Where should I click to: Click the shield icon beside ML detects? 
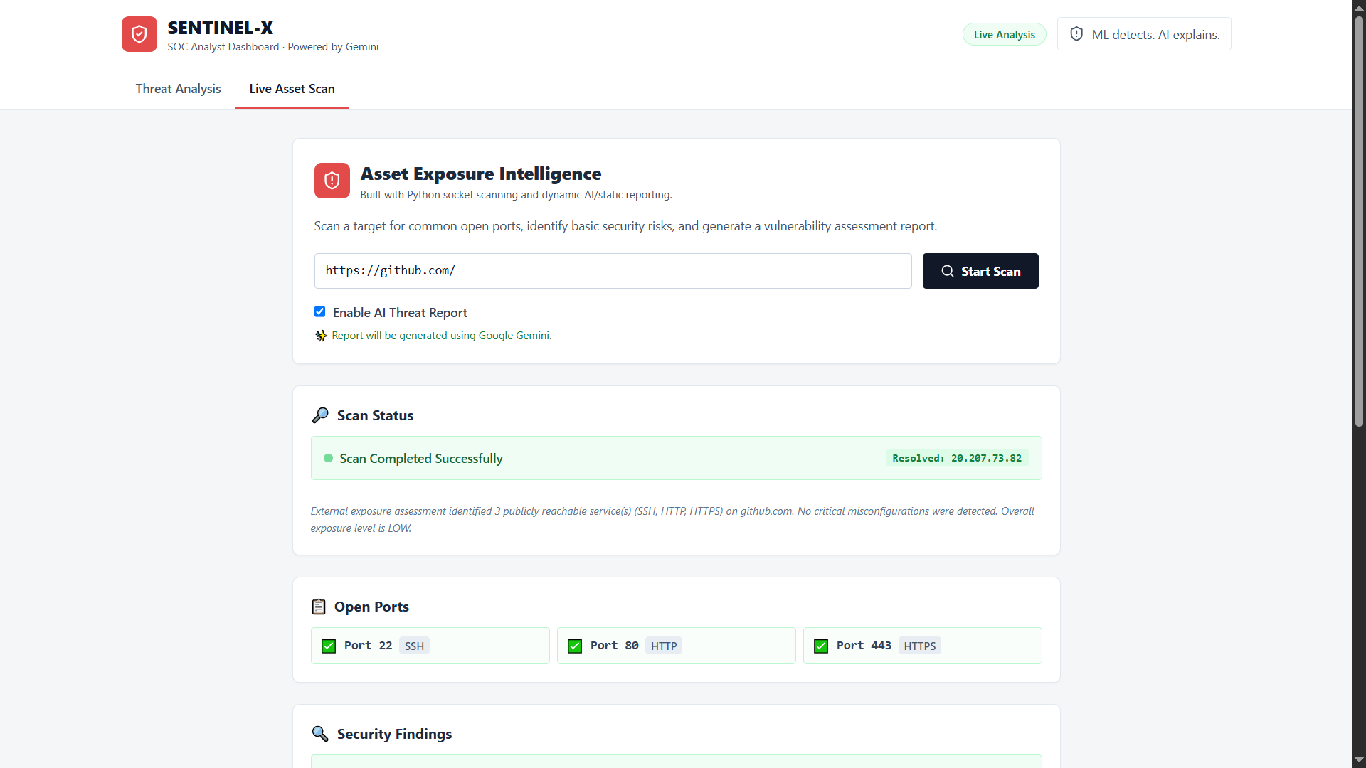(1076, 34)
